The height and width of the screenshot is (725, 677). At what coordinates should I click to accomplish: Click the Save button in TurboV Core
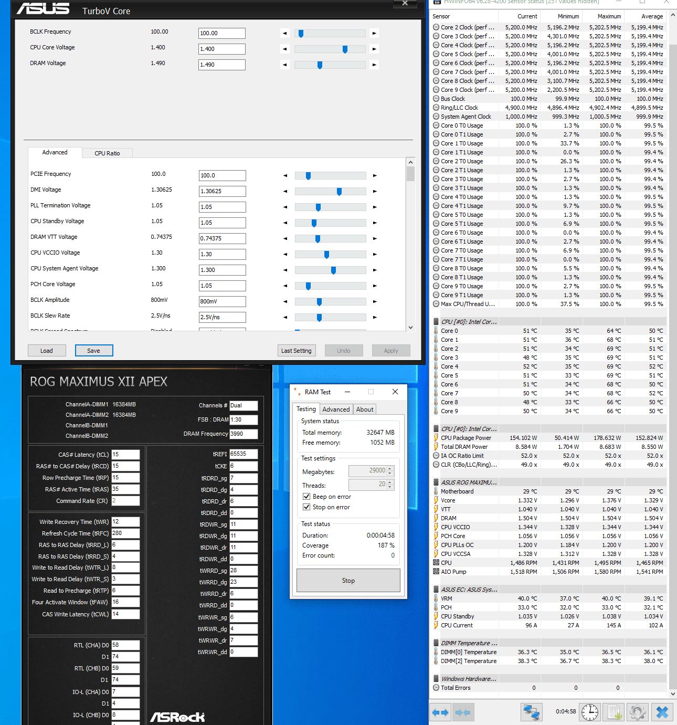94,351
